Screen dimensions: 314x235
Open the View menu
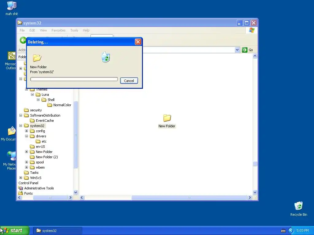(x=43, y=30)
